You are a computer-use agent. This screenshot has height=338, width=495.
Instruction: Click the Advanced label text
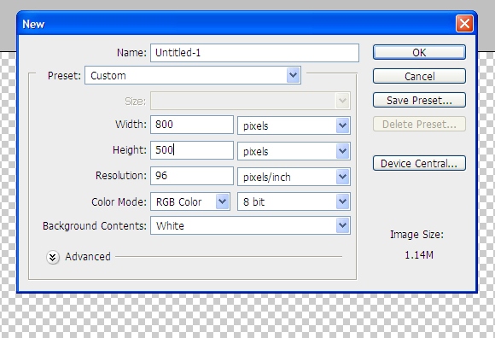point(88,257)
